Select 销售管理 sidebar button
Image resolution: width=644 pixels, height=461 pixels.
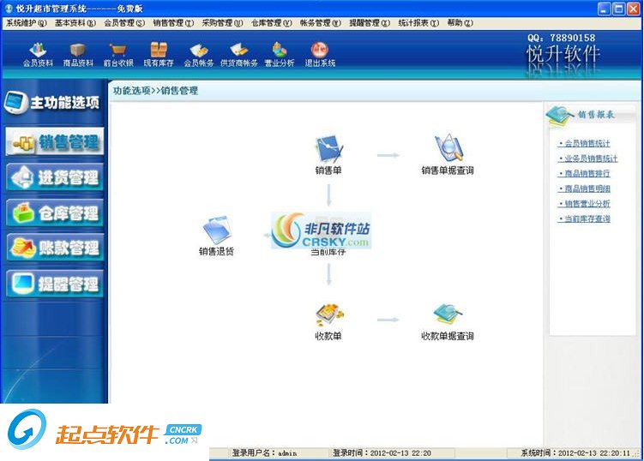(55, 142)
